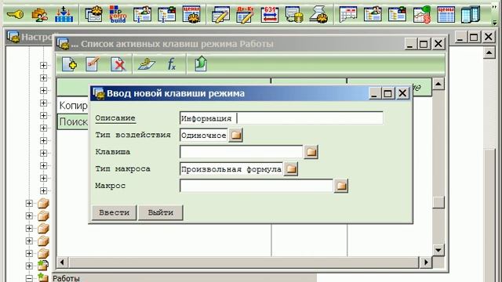Screen dimensions: 502x282
Task: Minimize the Список активных клавиш window
Action: tap(409, 44)
